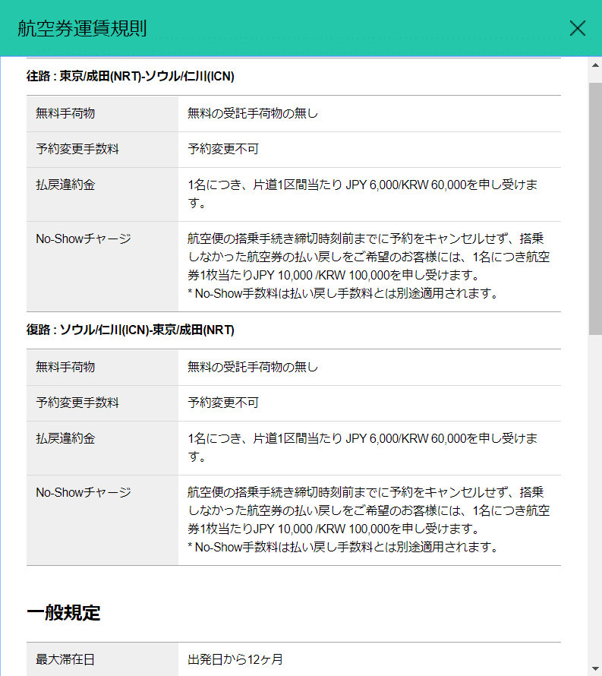
Task: Click the scrollbar up arrow
Action: click(x=595, y=64)
